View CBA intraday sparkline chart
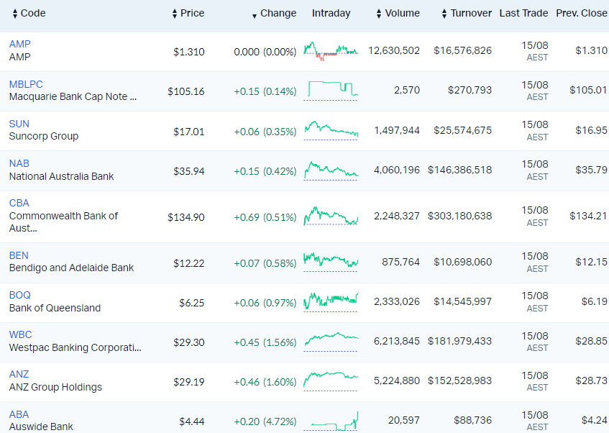 331,216
